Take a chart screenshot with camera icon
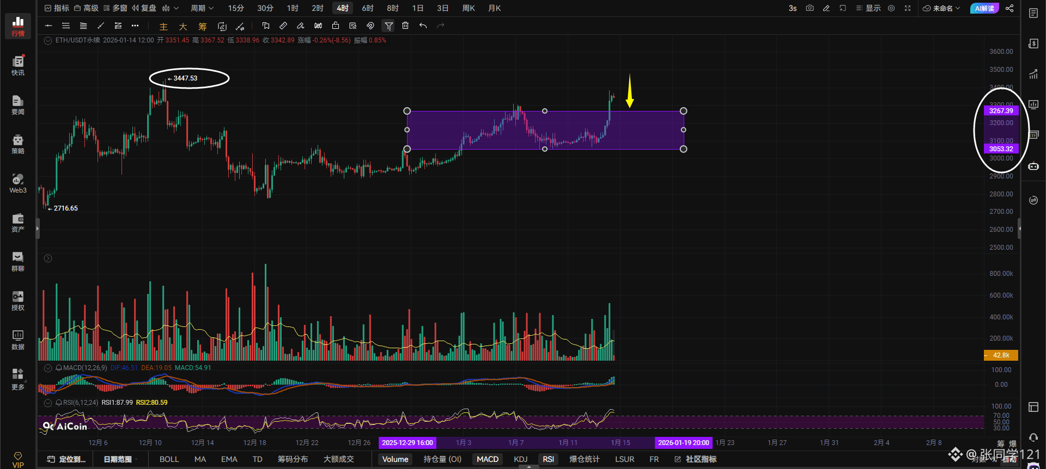The image size is (1046, 469). click(x=810, y=8)
